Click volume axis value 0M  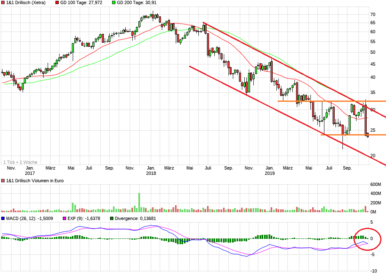pyautogui.click(x=373, y=212)
